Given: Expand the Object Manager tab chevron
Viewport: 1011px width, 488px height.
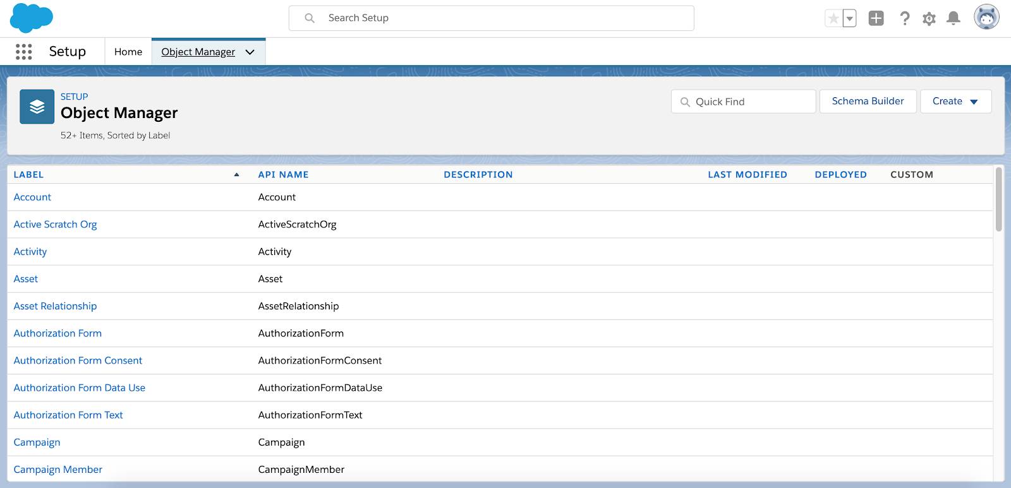Looking at the screenshot, I should 250,52.
